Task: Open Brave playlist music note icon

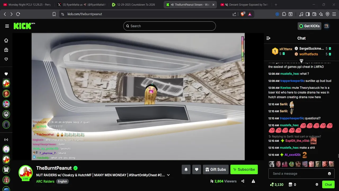Action: [x=301, y=14]
